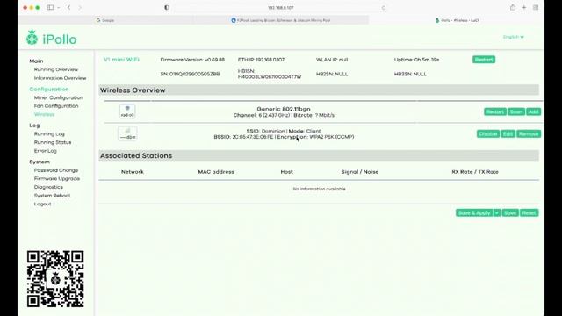
Task: Click the Configuration section heading
Action: (x=49, y=89)
